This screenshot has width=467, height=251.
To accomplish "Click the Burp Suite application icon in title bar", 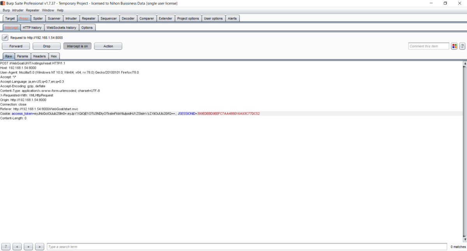I will tap(3, 3).
